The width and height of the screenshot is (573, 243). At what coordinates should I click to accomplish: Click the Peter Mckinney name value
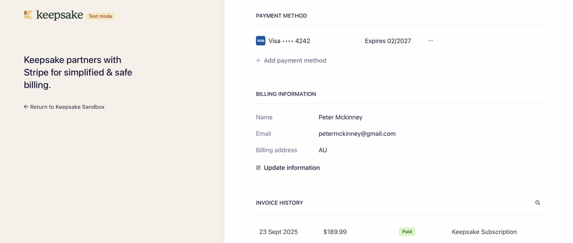click(340, 117)
